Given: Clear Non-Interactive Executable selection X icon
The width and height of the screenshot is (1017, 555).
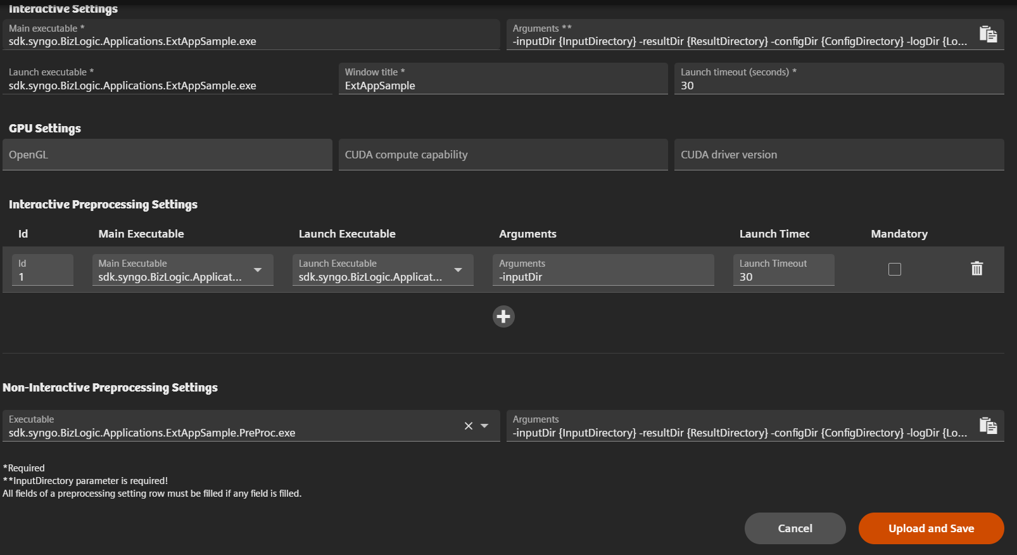Looking at the screenshot, I should click(469, 426).
